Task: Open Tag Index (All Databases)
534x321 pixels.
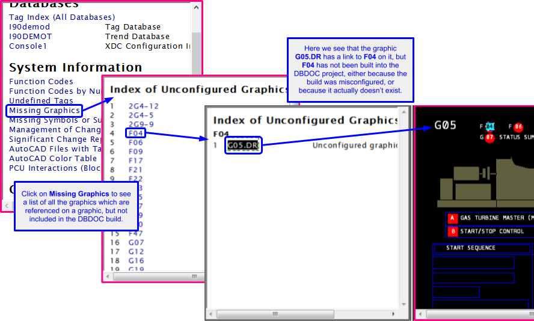Action: click(62, 17)
